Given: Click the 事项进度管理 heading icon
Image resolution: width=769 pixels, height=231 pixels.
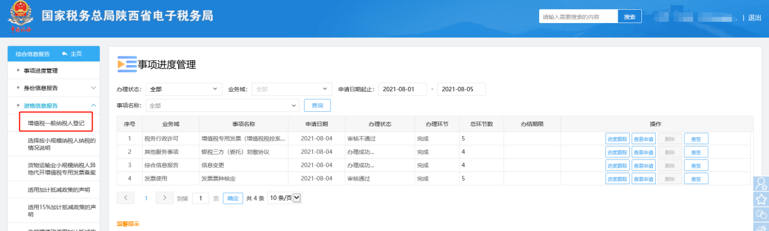Looking at the screenshot, I should [x=126, y=64].
